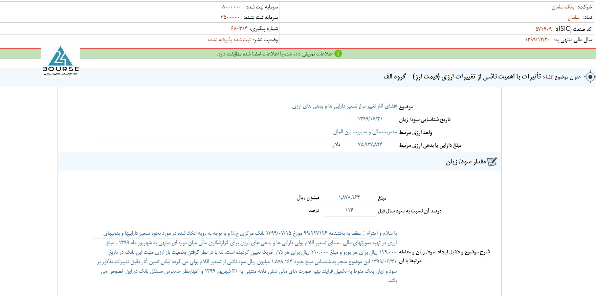Click section header مقدار سود/ زیان
Viewport: 596px width, 296px height.
point(466,162)
